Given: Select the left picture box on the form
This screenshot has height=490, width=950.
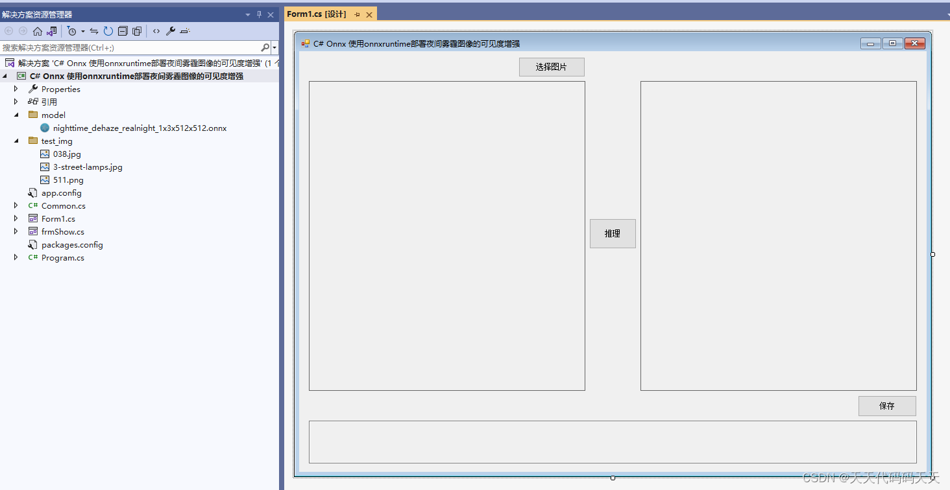Looking at the screenshot, I should (x=447, y=236).
